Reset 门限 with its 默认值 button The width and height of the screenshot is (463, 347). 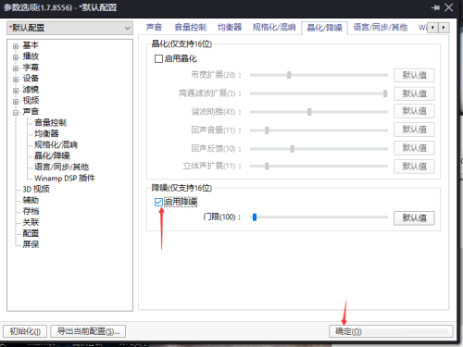pos(414,218)
